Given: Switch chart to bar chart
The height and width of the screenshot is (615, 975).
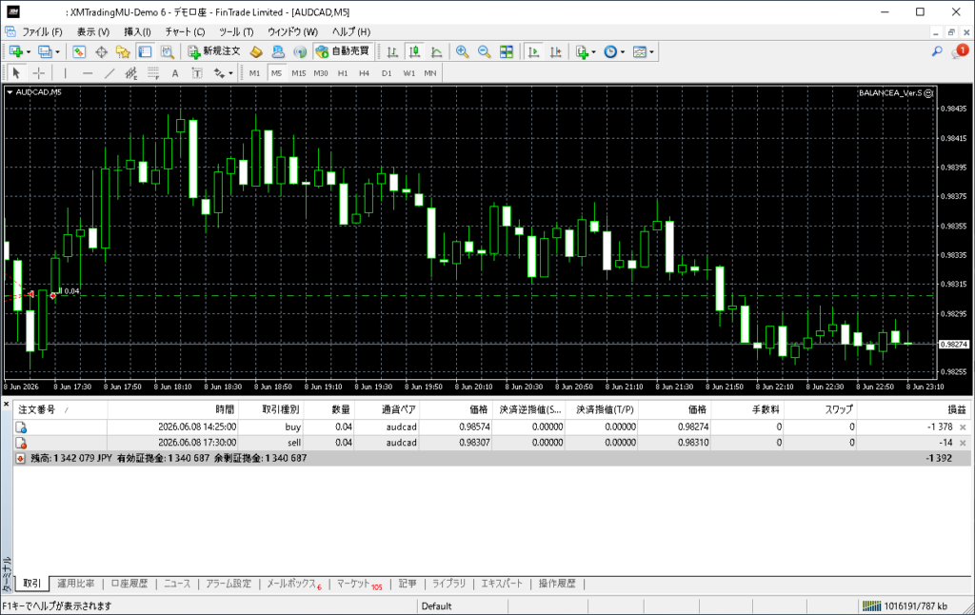Looking at the screenshot, I should pos(392,51).
